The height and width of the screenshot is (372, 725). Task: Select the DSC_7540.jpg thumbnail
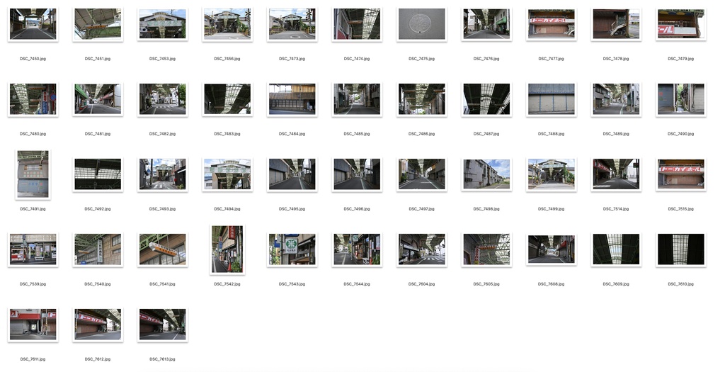98,249
